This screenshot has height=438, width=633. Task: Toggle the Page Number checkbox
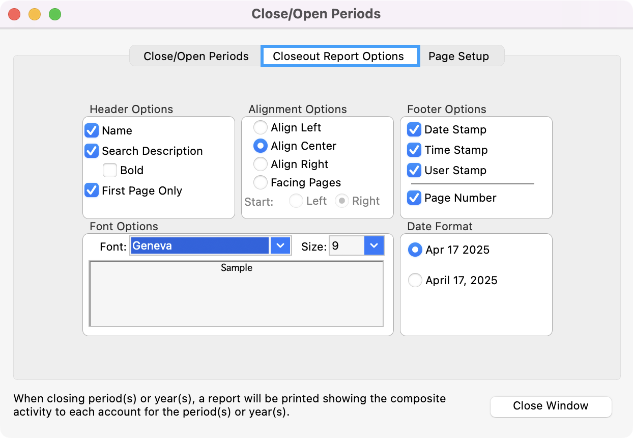tap(414, 198)
